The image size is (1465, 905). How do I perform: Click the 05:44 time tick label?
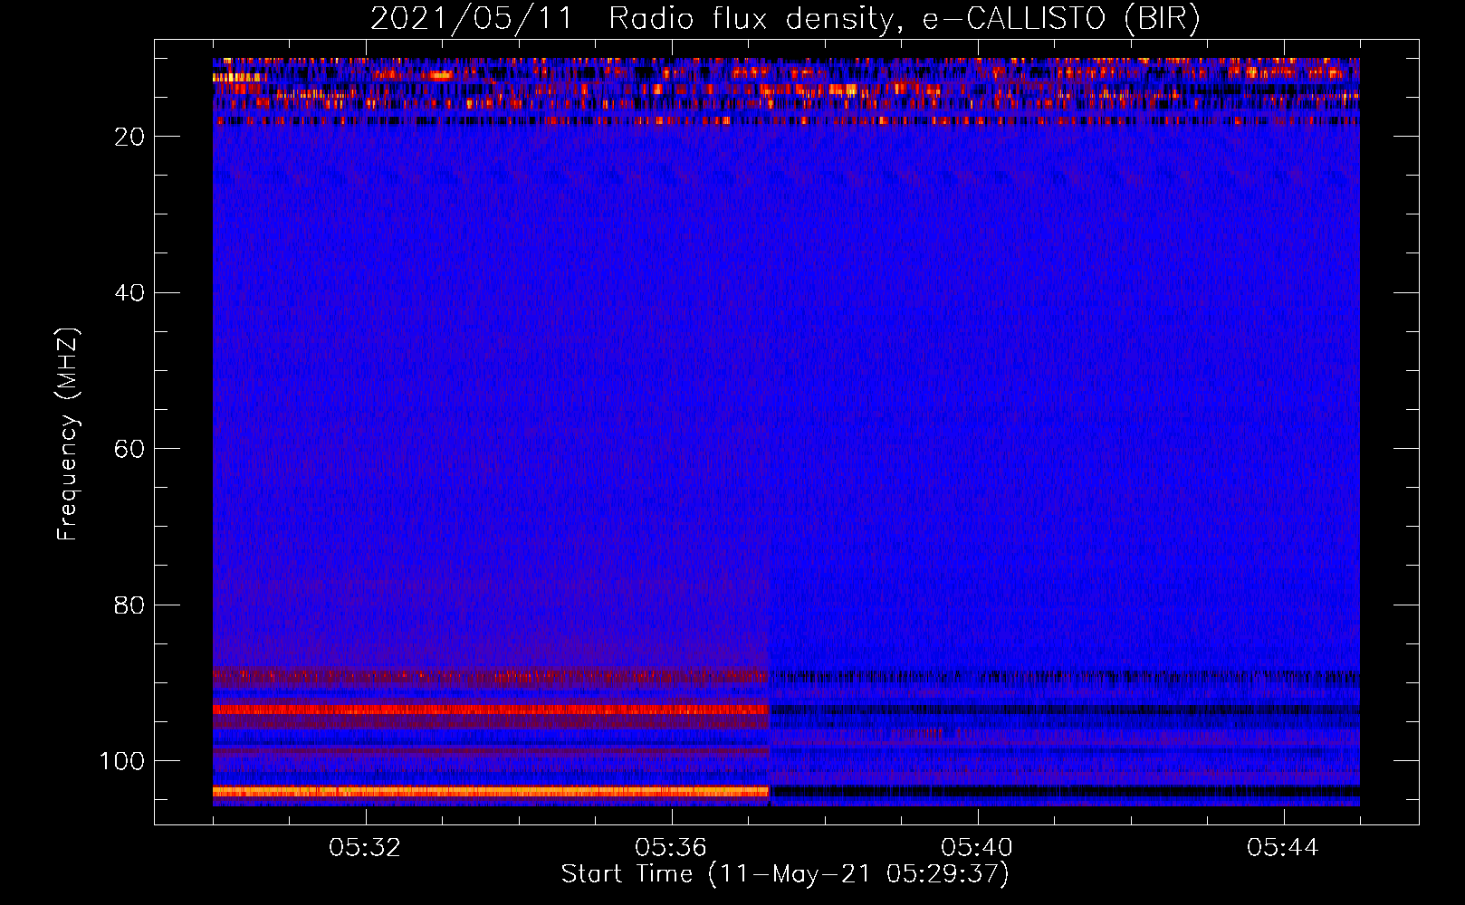tap(1283, 848)
